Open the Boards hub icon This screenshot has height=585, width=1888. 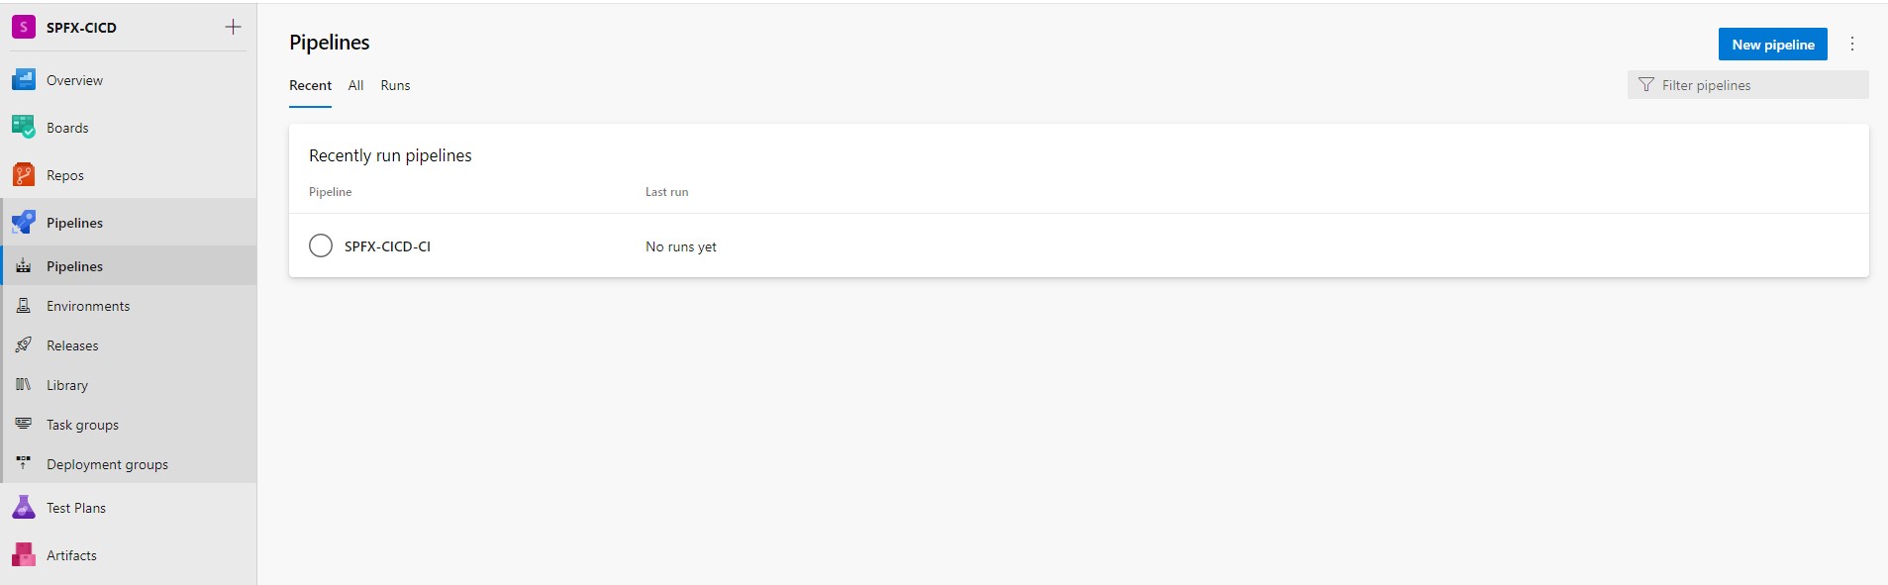pos(24,128)
